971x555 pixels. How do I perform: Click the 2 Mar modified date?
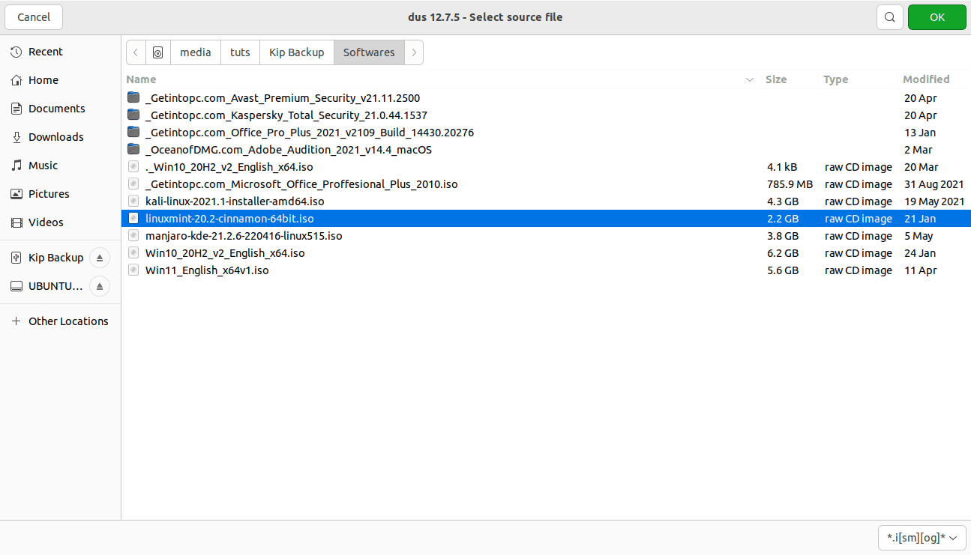point(918,150)
